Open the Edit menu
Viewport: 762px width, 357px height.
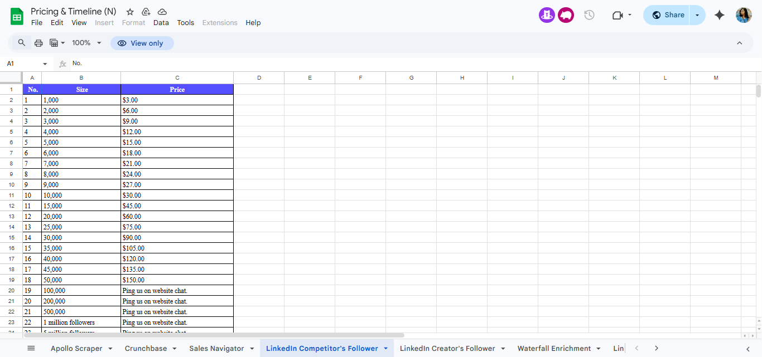click(x=57, y=23)
